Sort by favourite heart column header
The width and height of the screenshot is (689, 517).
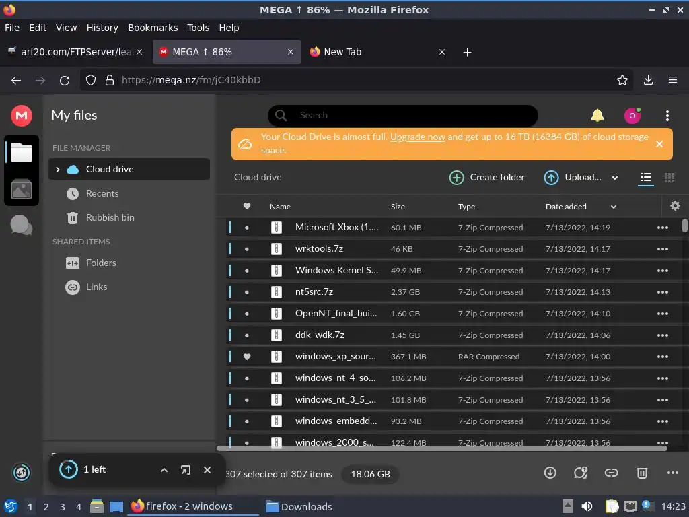click(247, 206)
